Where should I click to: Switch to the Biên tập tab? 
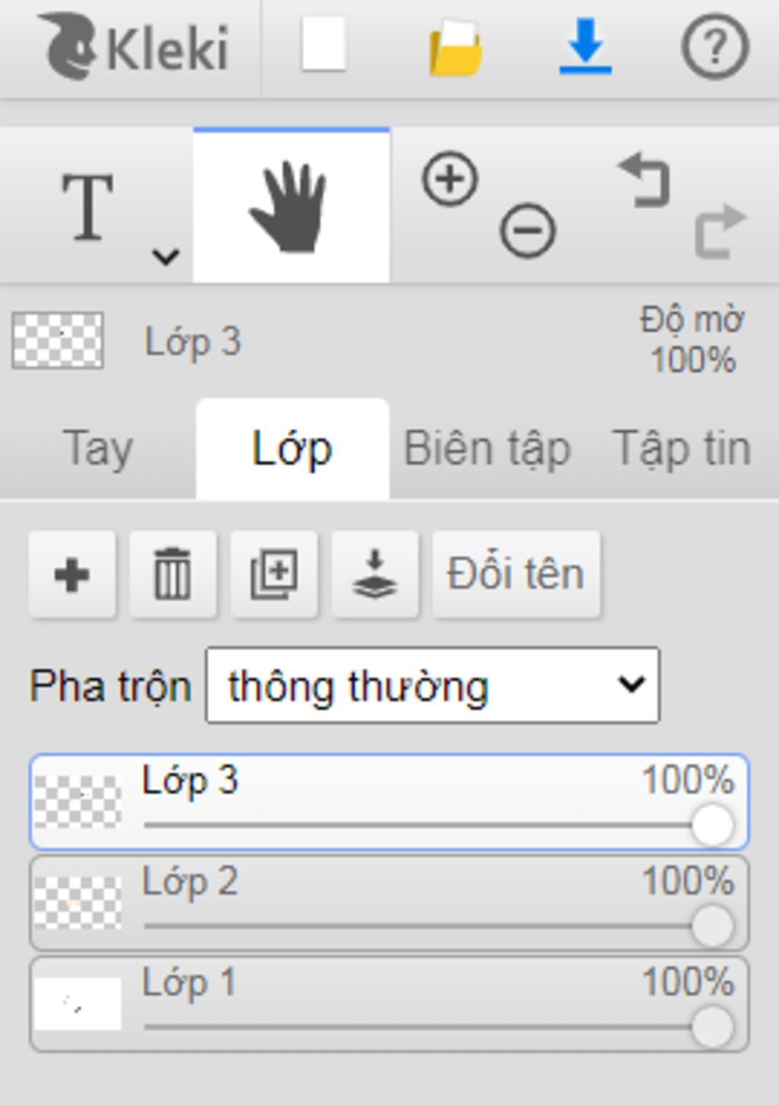[x=487, y=449]
